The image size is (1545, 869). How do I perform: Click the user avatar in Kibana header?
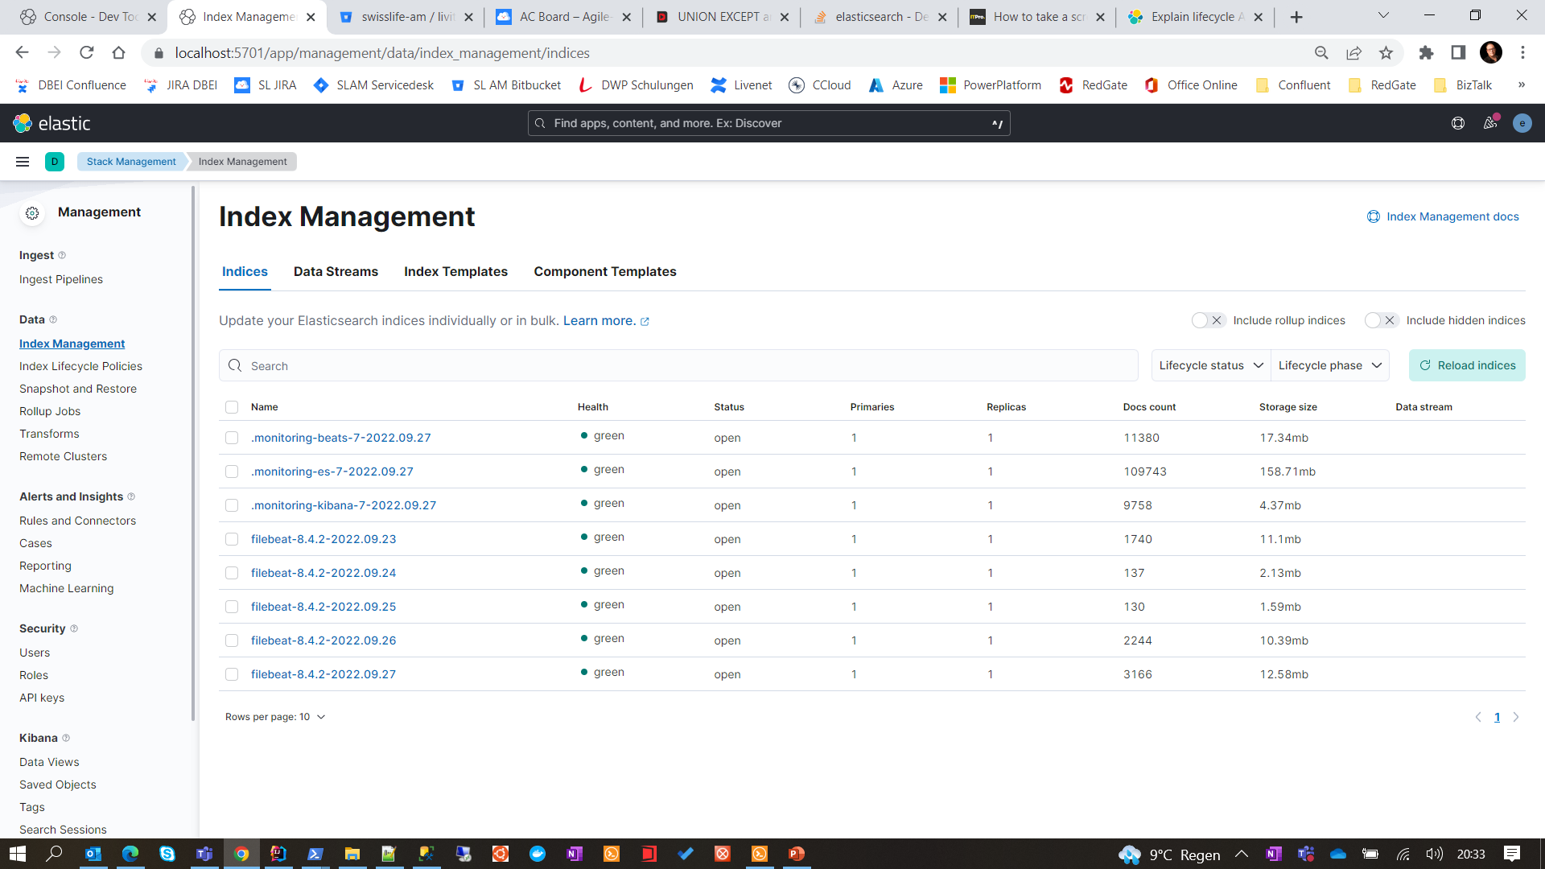(1522, 123)
